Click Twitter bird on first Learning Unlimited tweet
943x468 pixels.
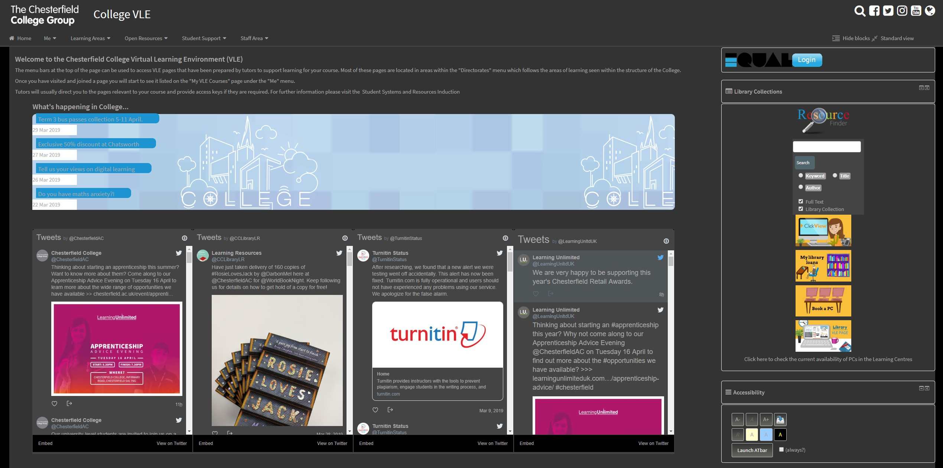[660, 257]
